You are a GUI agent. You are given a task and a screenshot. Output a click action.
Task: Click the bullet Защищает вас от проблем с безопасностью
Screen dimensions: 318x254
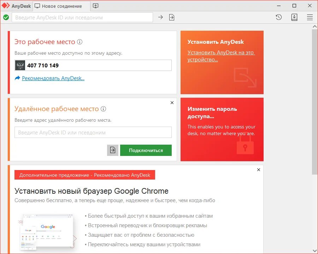point(139,235)
